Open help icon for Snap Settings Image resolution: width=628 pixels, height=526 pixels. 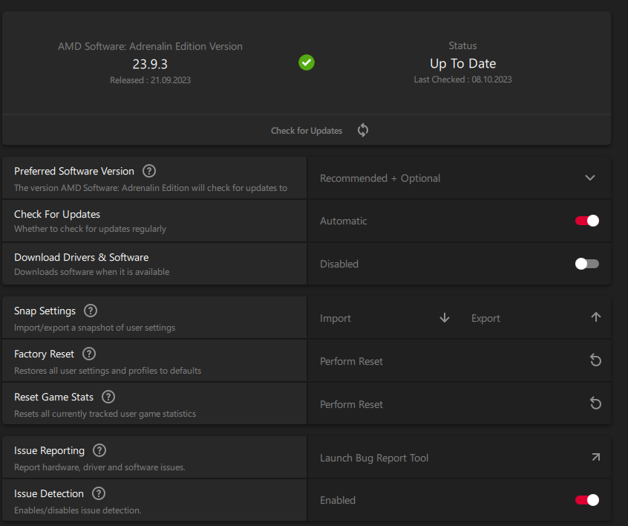click(91, 311)
